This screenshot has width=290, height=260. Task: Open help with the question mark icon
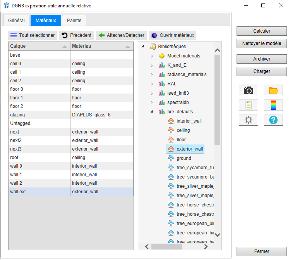(x=273, y=120)
